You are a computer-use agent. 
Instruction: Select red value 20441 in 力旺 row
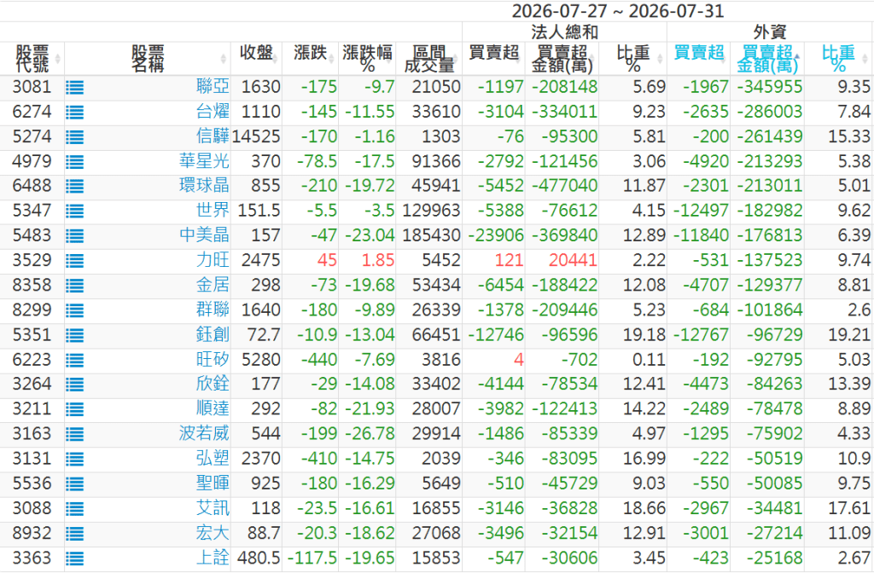[x=573, y=260]
